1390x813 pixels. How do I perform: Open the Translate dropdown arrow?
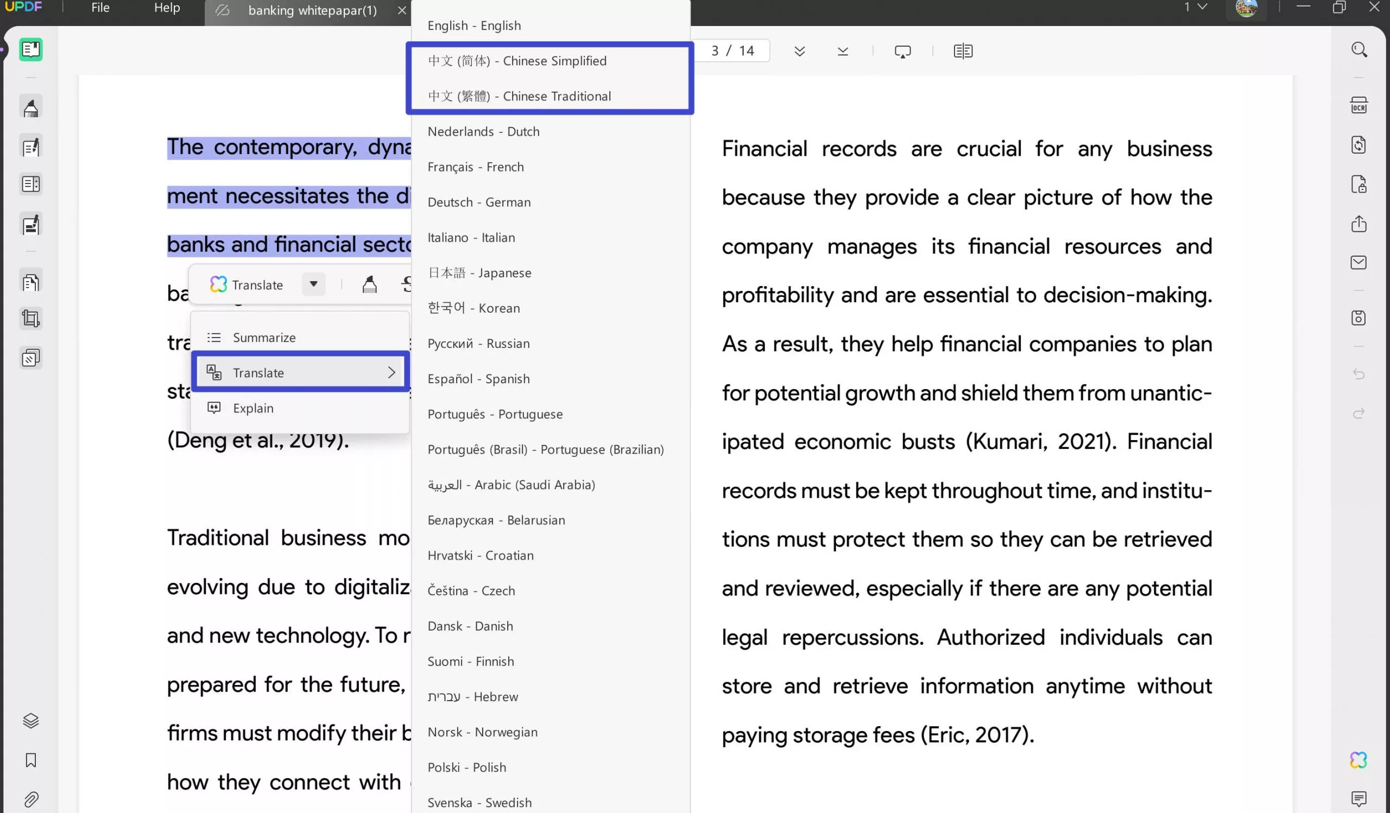click(313, 284)
